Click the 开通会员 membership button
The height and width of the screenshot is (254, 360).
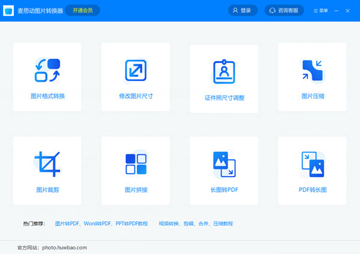[x=83, y=10]
